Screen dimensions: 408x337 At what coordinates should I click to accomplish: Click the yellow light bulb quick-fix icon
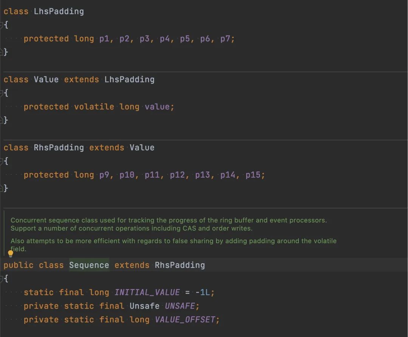11,254
